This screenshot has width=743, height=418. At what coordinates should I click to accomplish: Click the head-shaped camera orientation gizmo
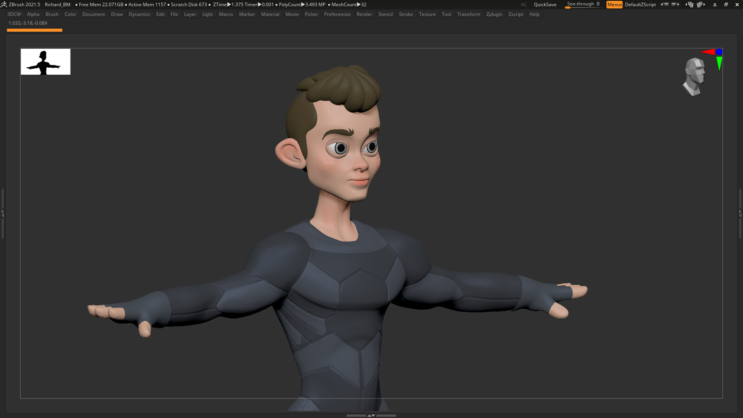point(693,77)
